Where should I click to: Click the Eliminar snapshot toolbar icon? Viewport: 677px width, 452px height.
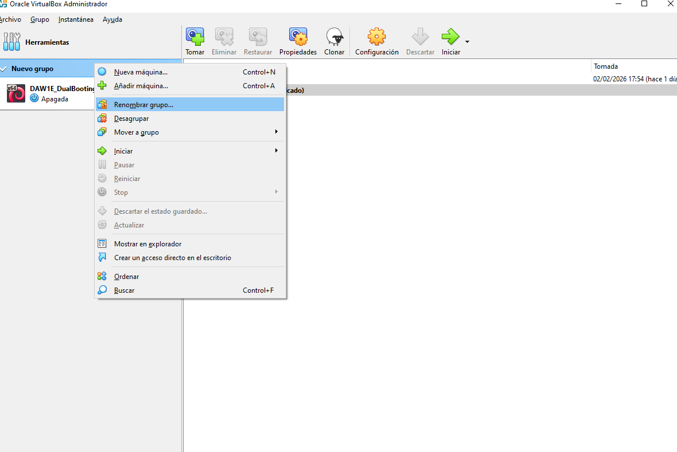[x=224, y=37]
